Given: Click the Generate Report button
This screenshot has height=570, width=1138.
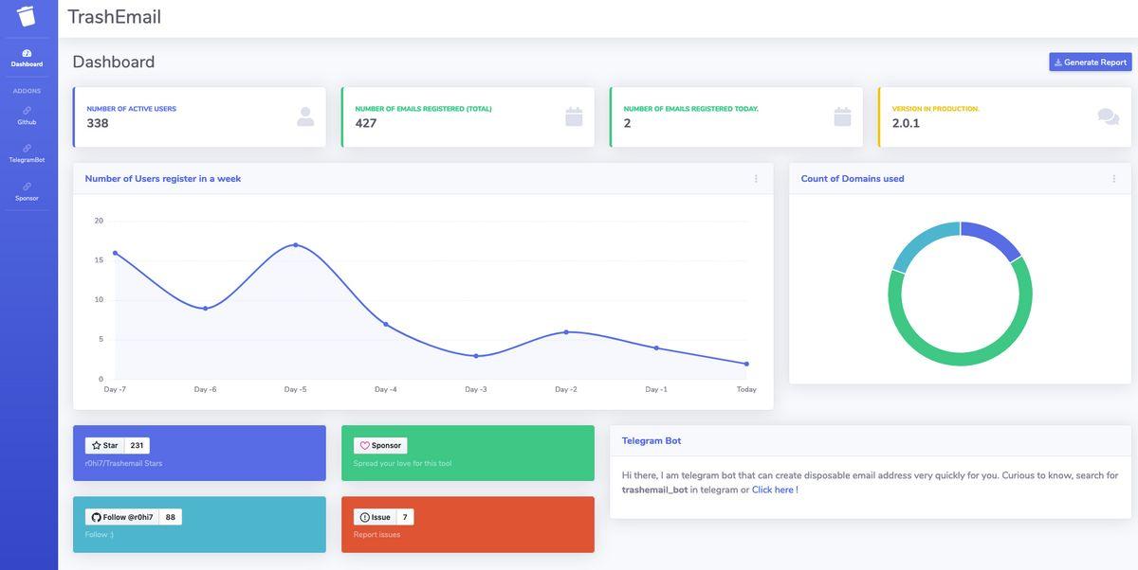Looking at the screenshot, I should (x=1090, y=62).
